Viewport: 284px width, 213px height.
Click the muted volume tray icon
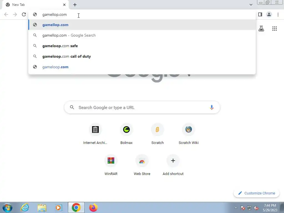[256, 208]
